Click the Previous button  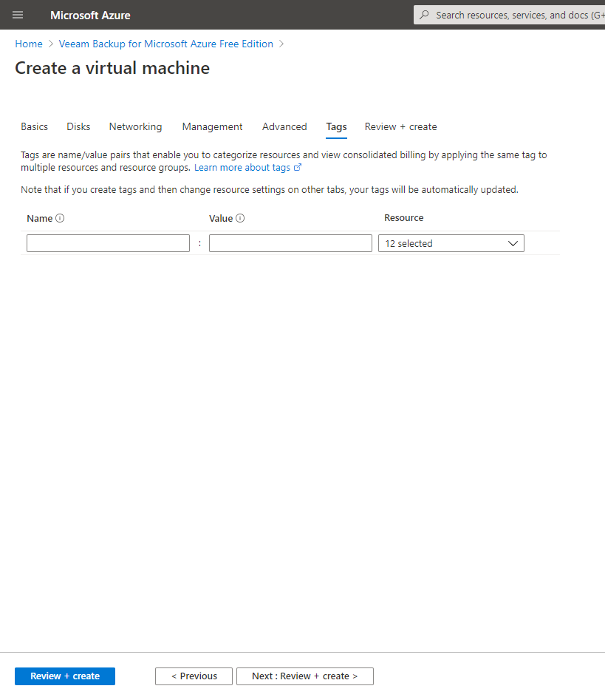194,676
